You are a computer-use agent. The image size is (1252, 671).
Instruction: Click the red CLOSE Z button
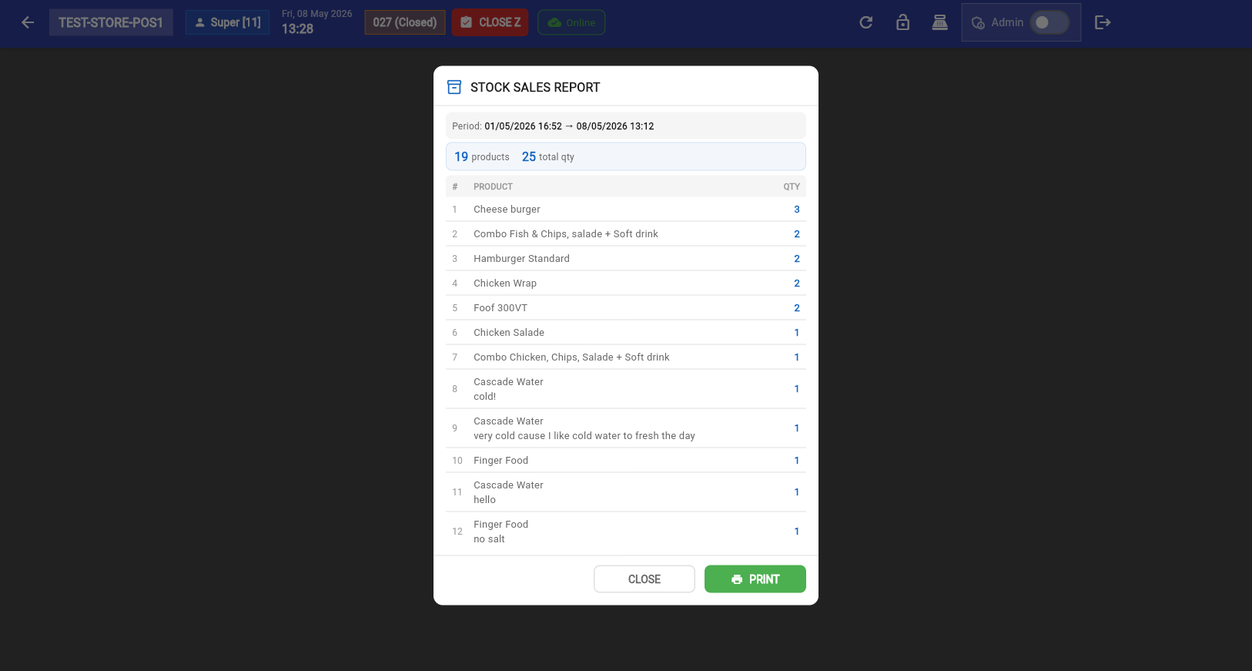490,22
